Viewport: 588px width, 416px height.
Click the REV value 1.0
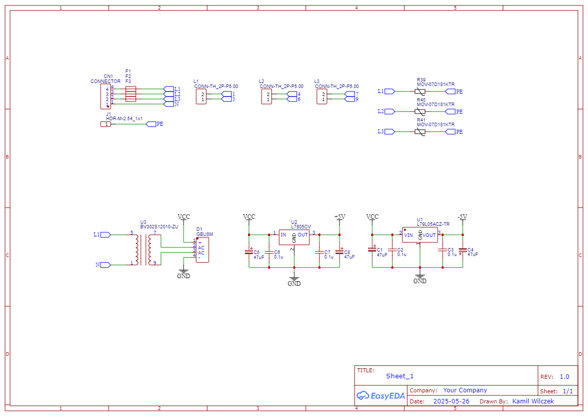pyautogui.click(x=564, y=377)
